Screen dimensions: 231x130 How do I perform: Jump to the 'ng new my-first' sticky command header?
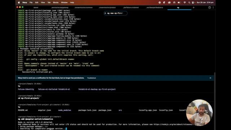tap(115, 13)
